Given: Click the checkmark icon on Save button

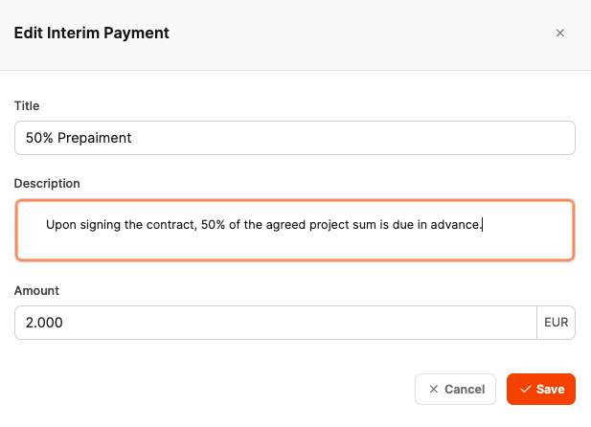Looking at the screenshot, I should [x=525, y=390].
